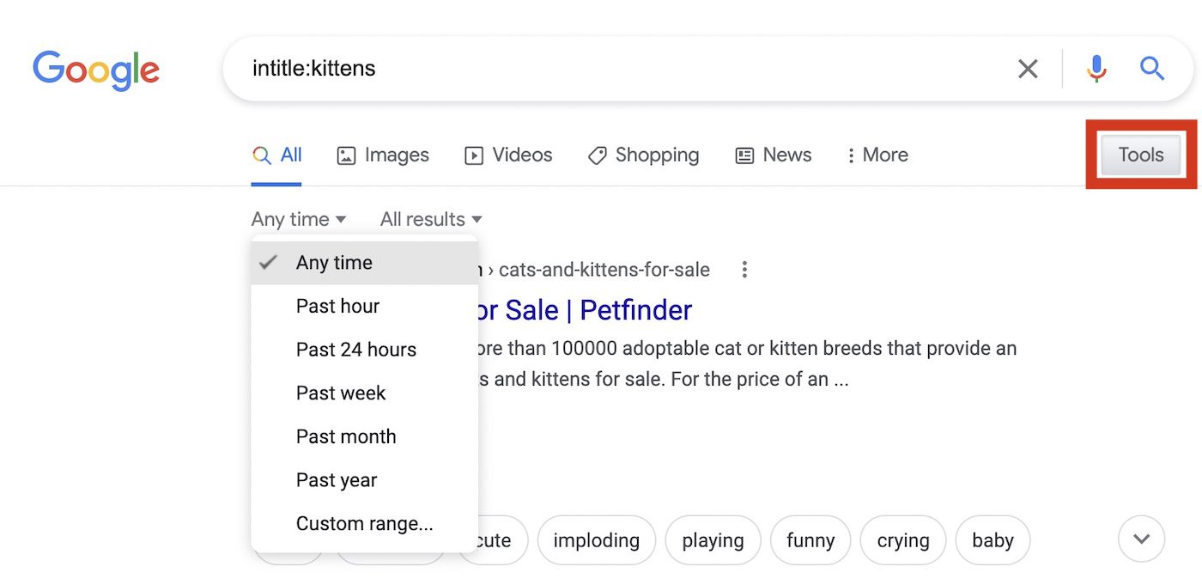Expand the related chips chevron button
The width and height of the screenshot is (1202, 585).
tap(1141, 539)
